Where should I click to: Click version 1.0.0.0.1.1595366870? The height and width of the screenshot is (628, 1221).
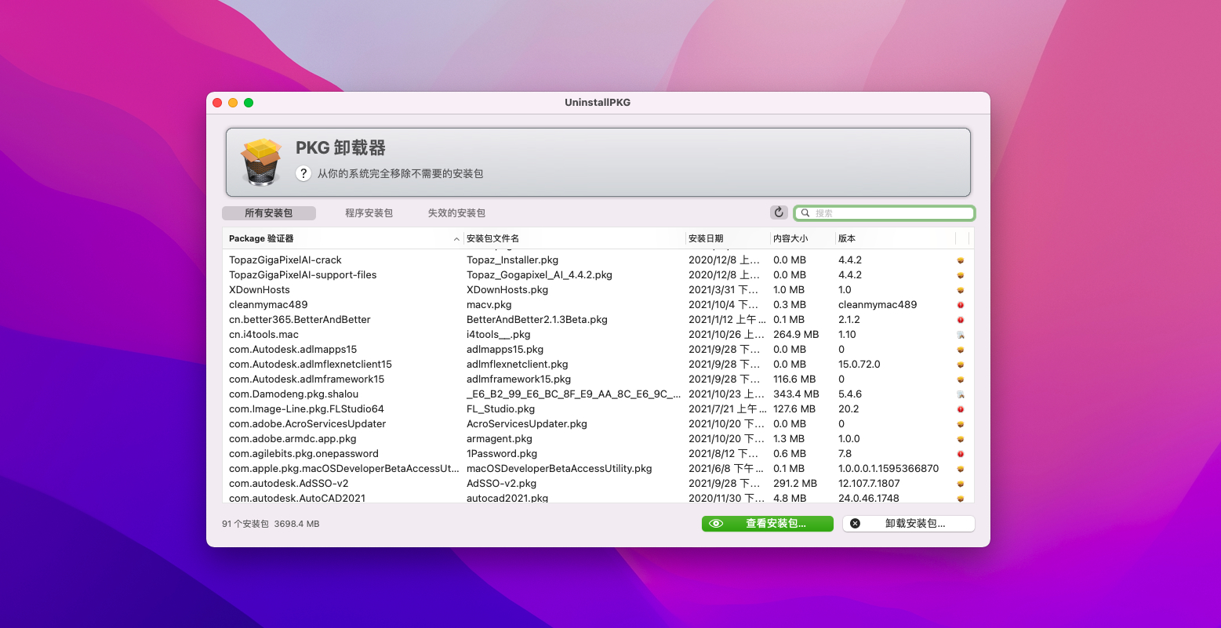(x=888, y=469)
